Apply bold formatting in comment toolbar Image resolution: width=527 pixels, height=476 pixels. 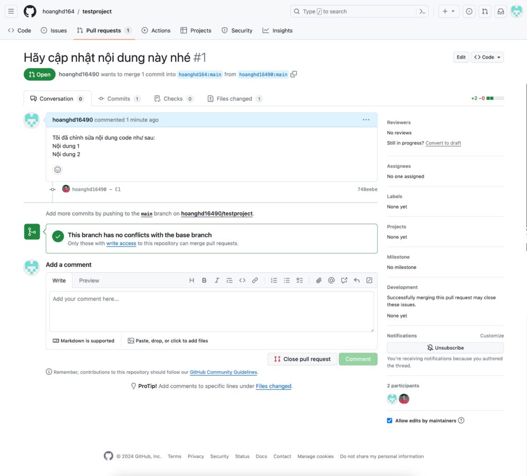point(204,280)
